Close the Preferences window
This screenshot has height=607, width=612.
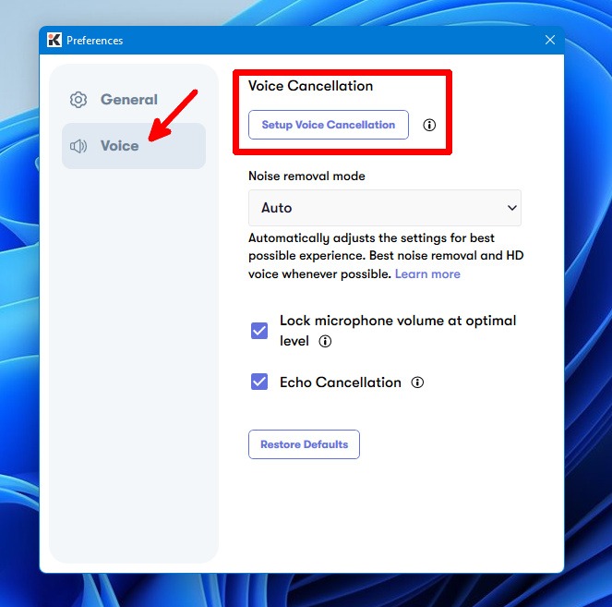pos(550,40)
